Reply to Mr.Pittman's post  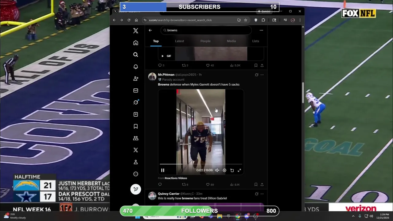160,184
